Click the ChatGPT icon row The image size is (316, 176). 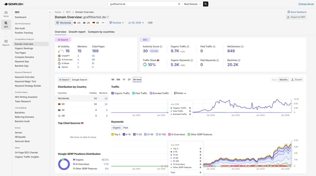[x=59, y=56]
